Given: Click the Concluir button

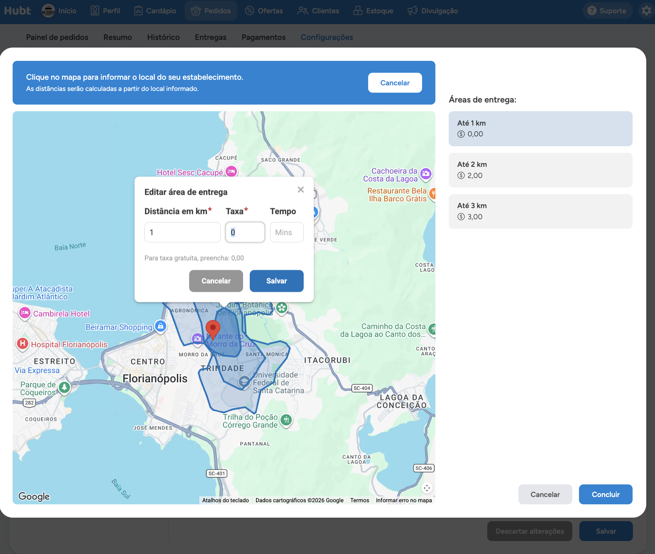Looking at the screenshot, I should coord(606,494).
